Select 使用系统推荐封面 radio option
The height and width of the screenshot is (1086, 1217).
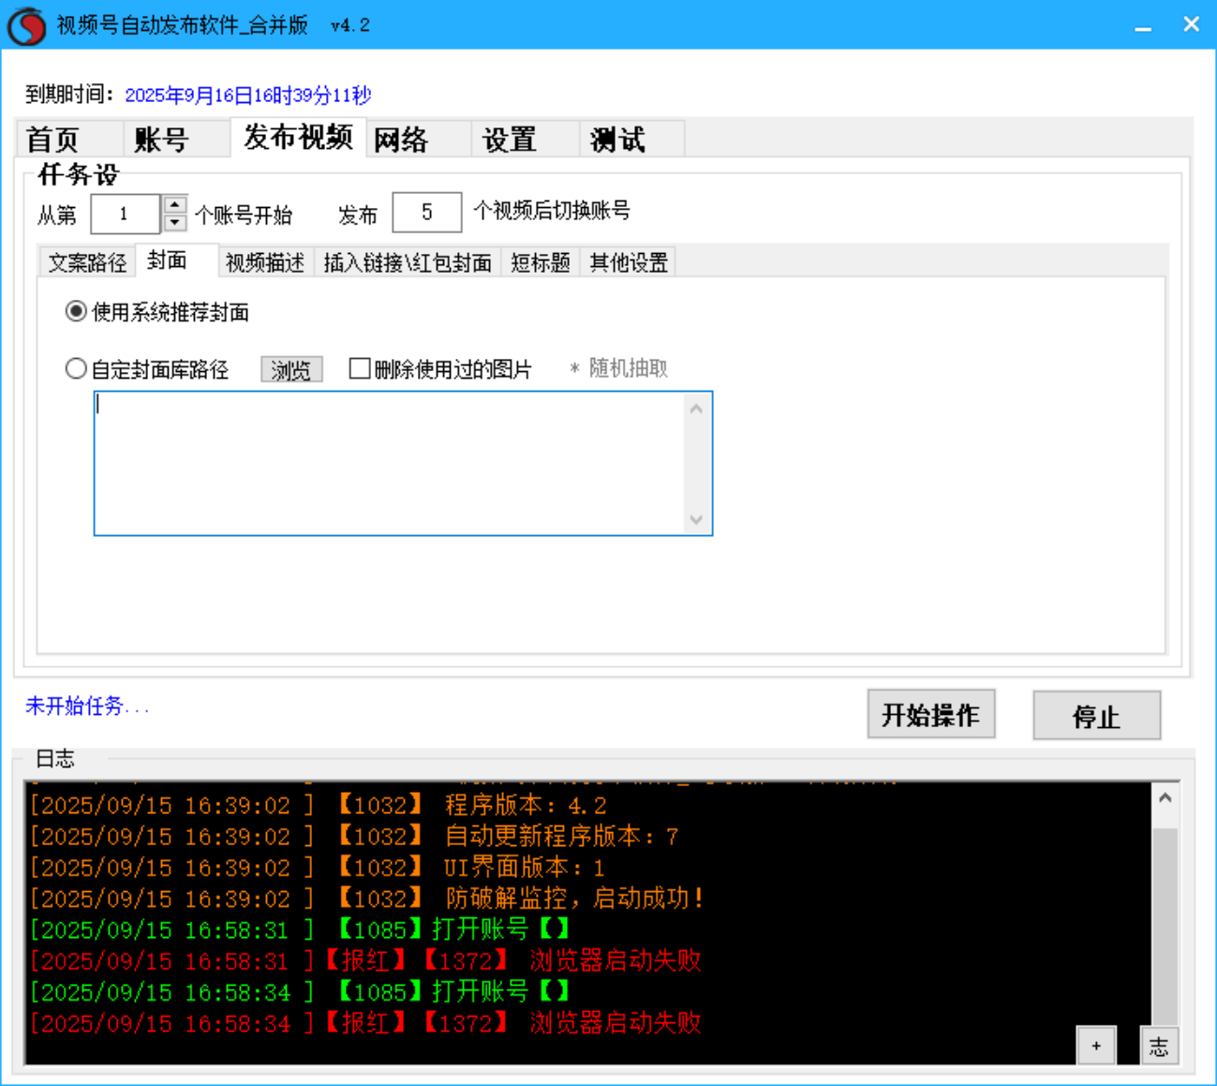pyautogui.click(x=76, y=312)
